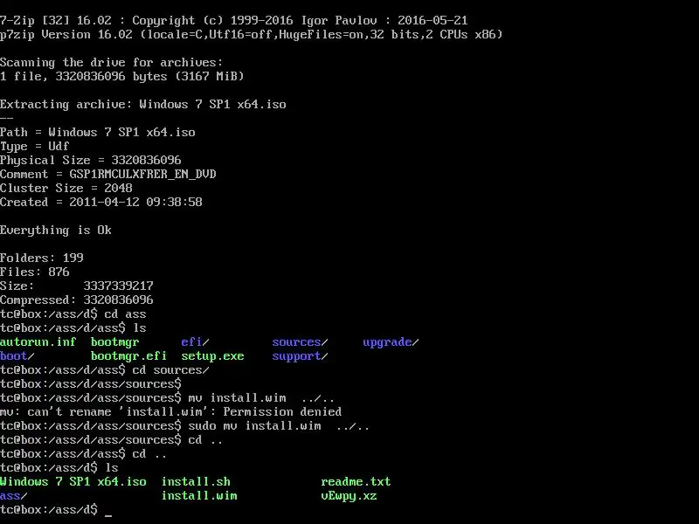Click the blinking cursor at the last prompt
The width and height of the screenshot is (699, 524).
coord(108,515)
